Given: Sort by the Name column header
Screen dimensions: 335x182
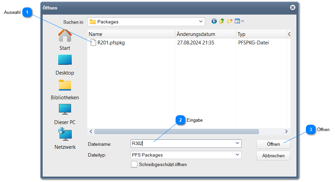Looking at the screenshot, I should (131, 34).
